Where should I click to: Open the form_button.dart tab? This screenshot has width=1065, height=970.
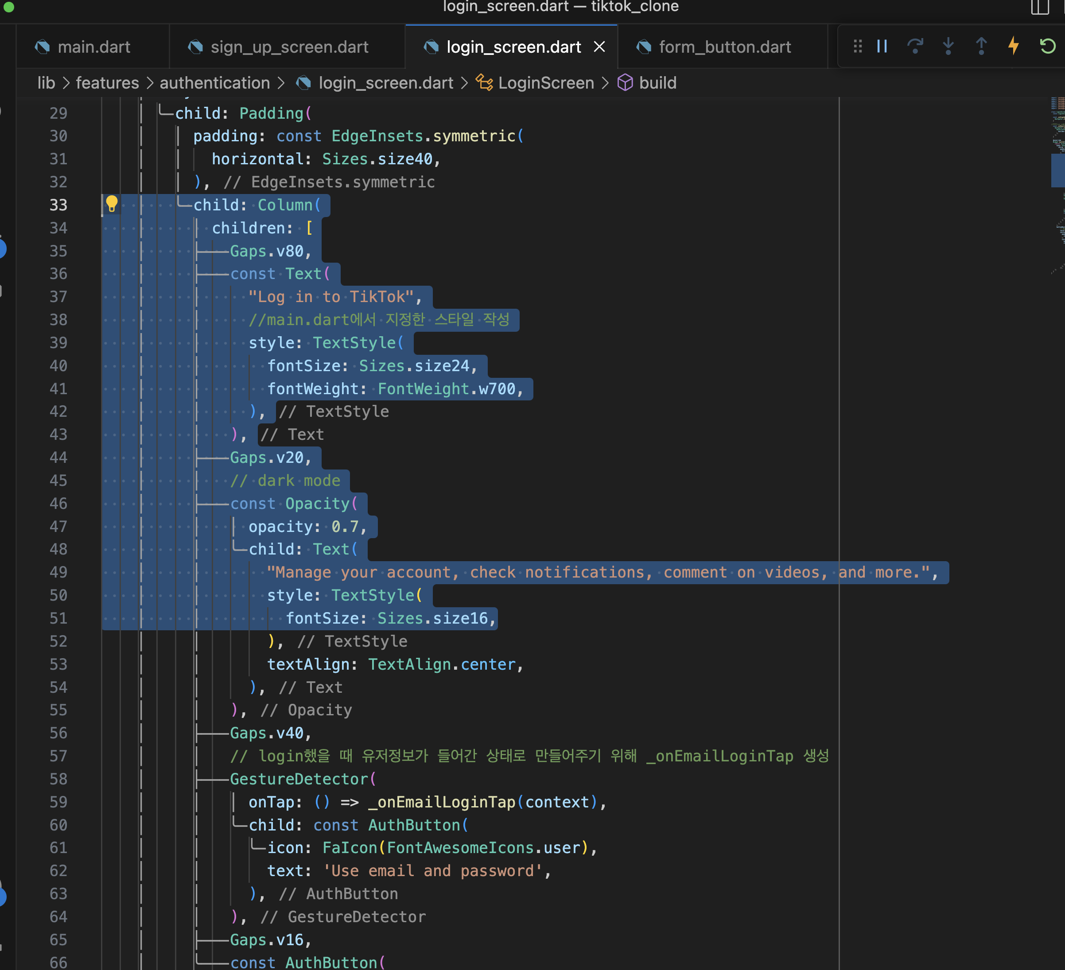[724, 47]
